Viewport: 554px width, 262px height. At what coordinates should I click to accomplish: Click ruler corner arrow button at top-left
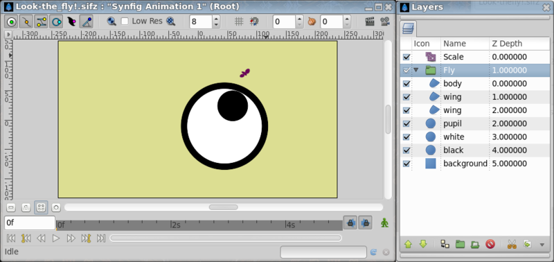click(x=8, y=35)
